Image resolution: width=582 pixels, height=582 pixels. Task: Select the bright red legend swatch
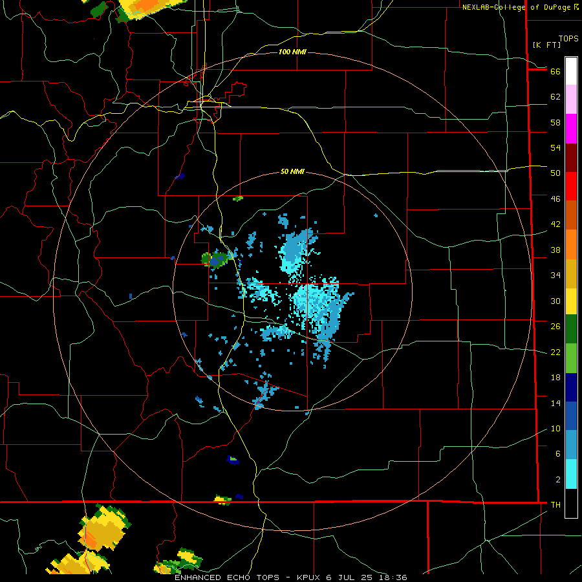pyautogui.click(x=571, y=186)
